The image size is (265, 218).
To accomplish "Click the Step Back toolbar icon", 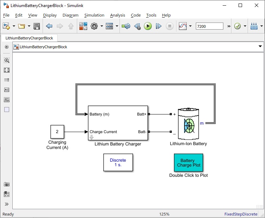I will click(137, 26).
